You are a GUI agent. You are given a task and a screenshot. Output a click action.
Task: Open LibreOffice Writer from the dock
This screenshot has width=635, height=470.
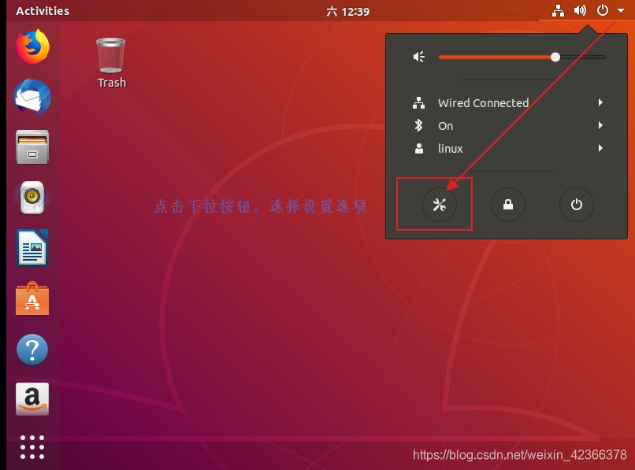click(x=32, y=248)
